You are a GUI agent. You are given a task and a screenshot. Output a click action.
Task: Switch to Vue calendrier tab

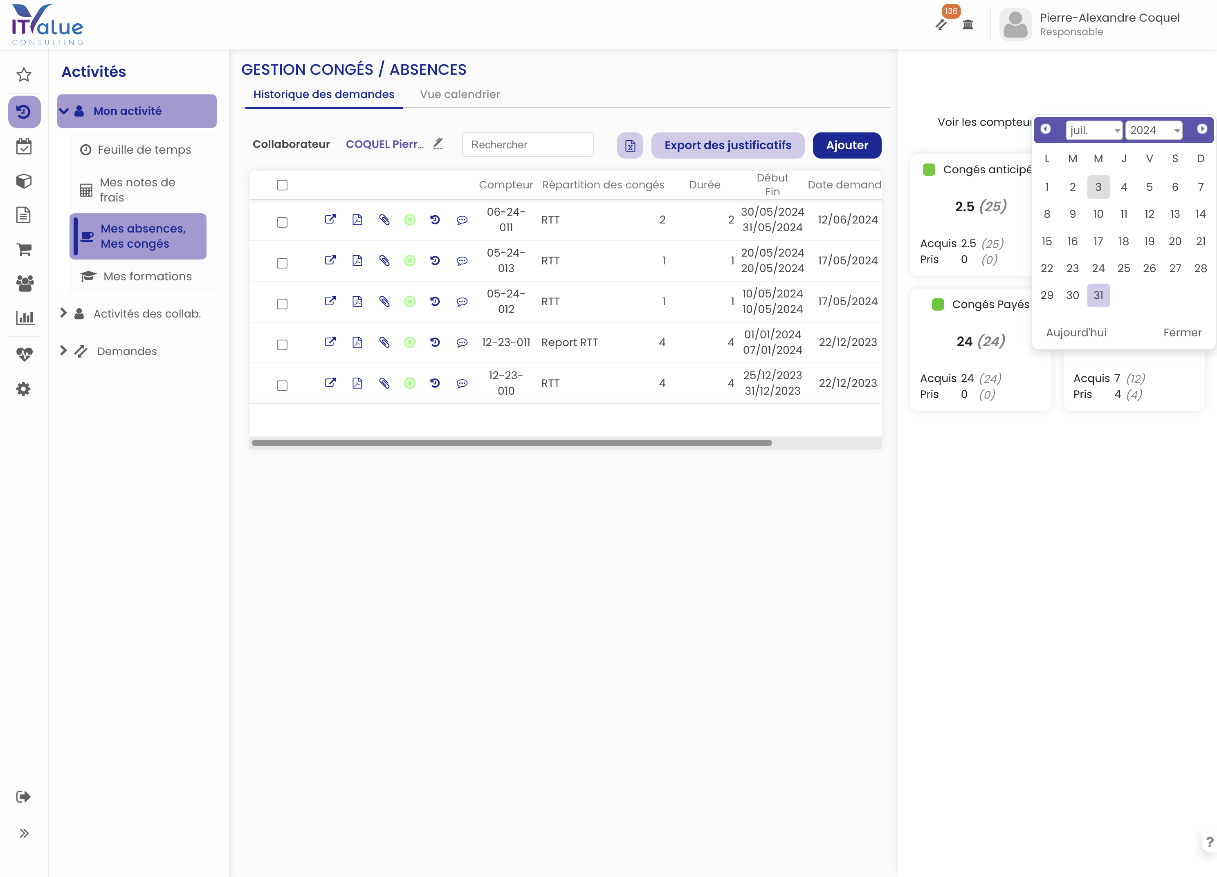[460, 94]
